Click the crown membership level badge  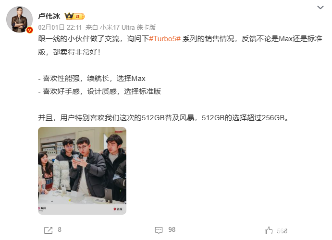click(x=75, y=16)
